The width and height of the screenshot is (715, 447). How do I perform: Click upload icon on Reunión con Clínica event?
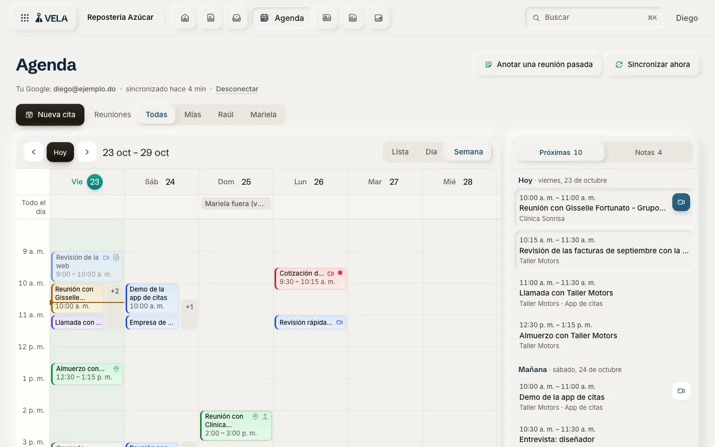tap(265, 417)
